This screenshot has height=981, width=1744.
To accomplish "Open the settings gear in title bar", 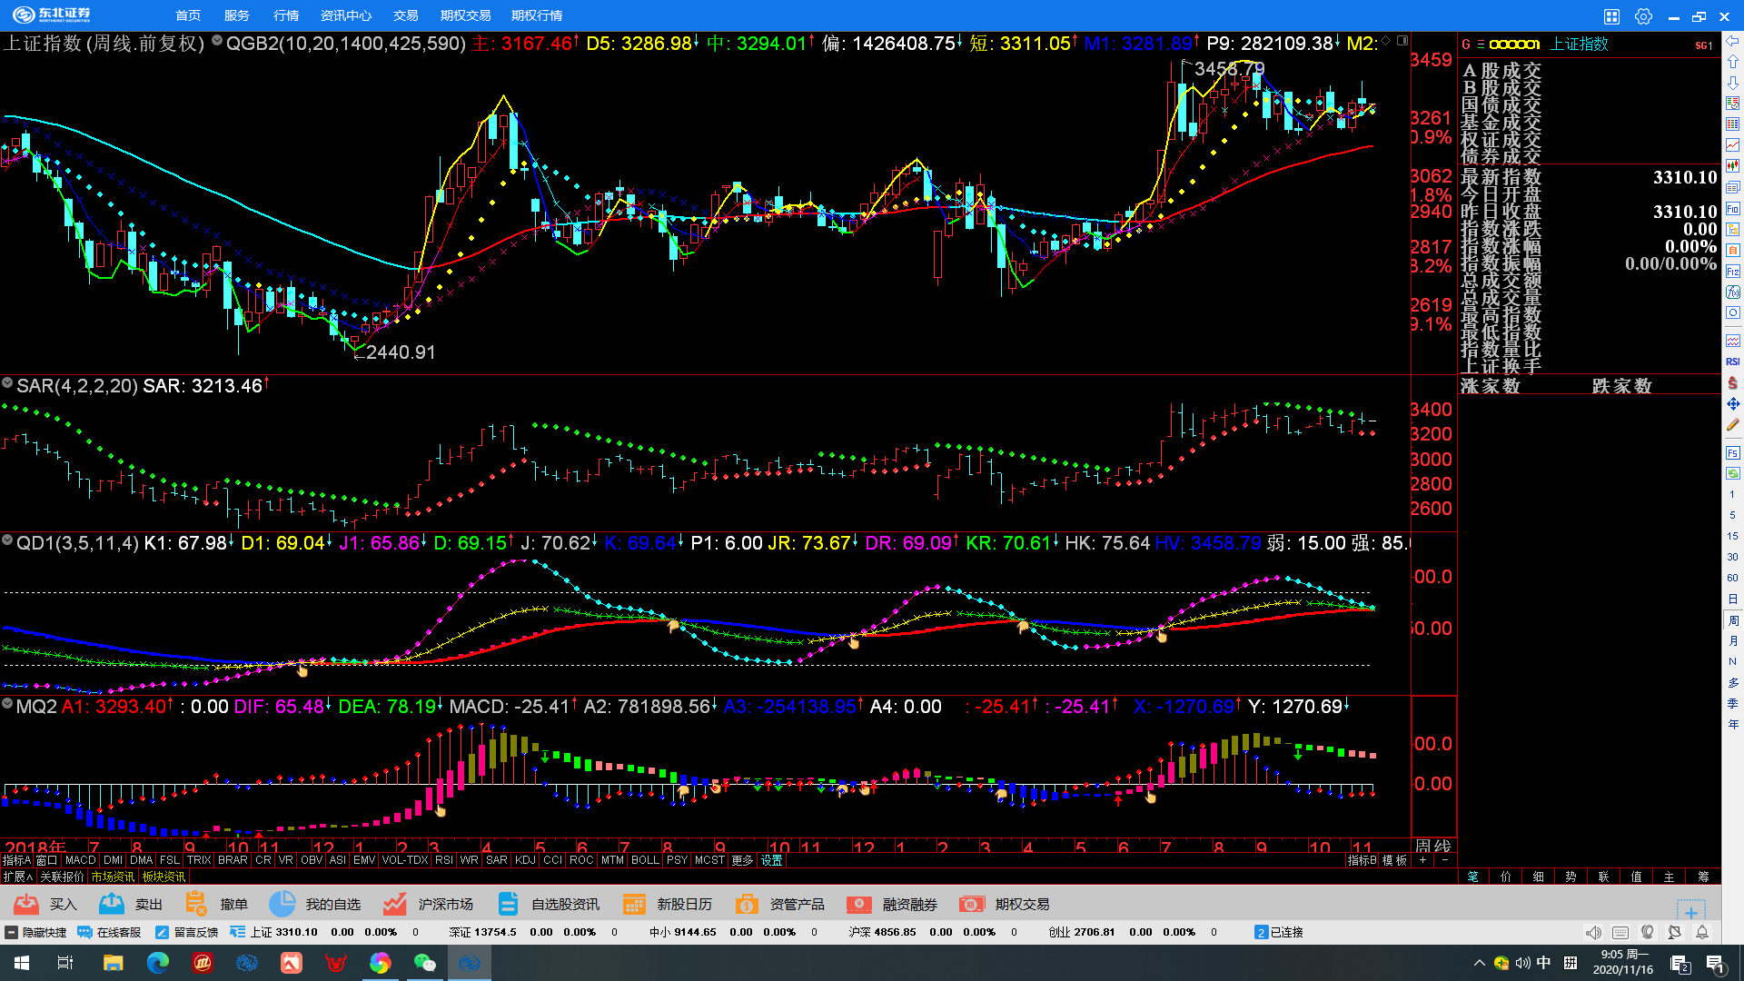I will point(1643,16).
